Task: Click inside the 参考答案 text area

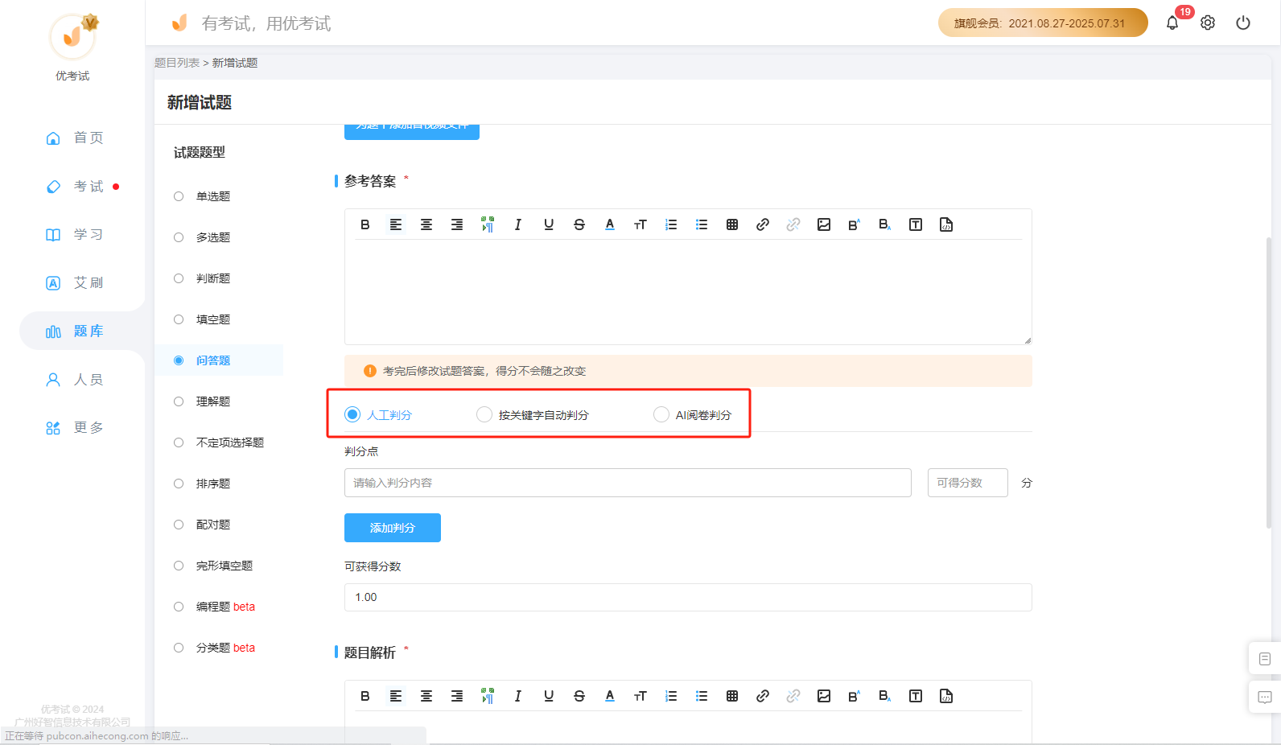Action: (x=688, y=291)
